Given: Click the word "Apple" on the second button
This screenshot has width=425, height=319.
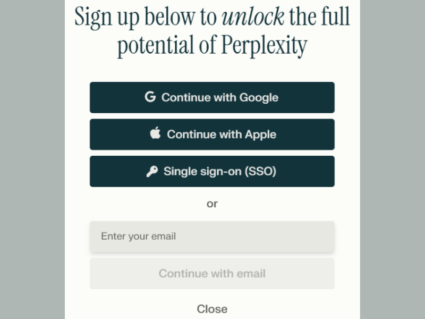Looking at the screenshot, I should (x=260, y=135).
